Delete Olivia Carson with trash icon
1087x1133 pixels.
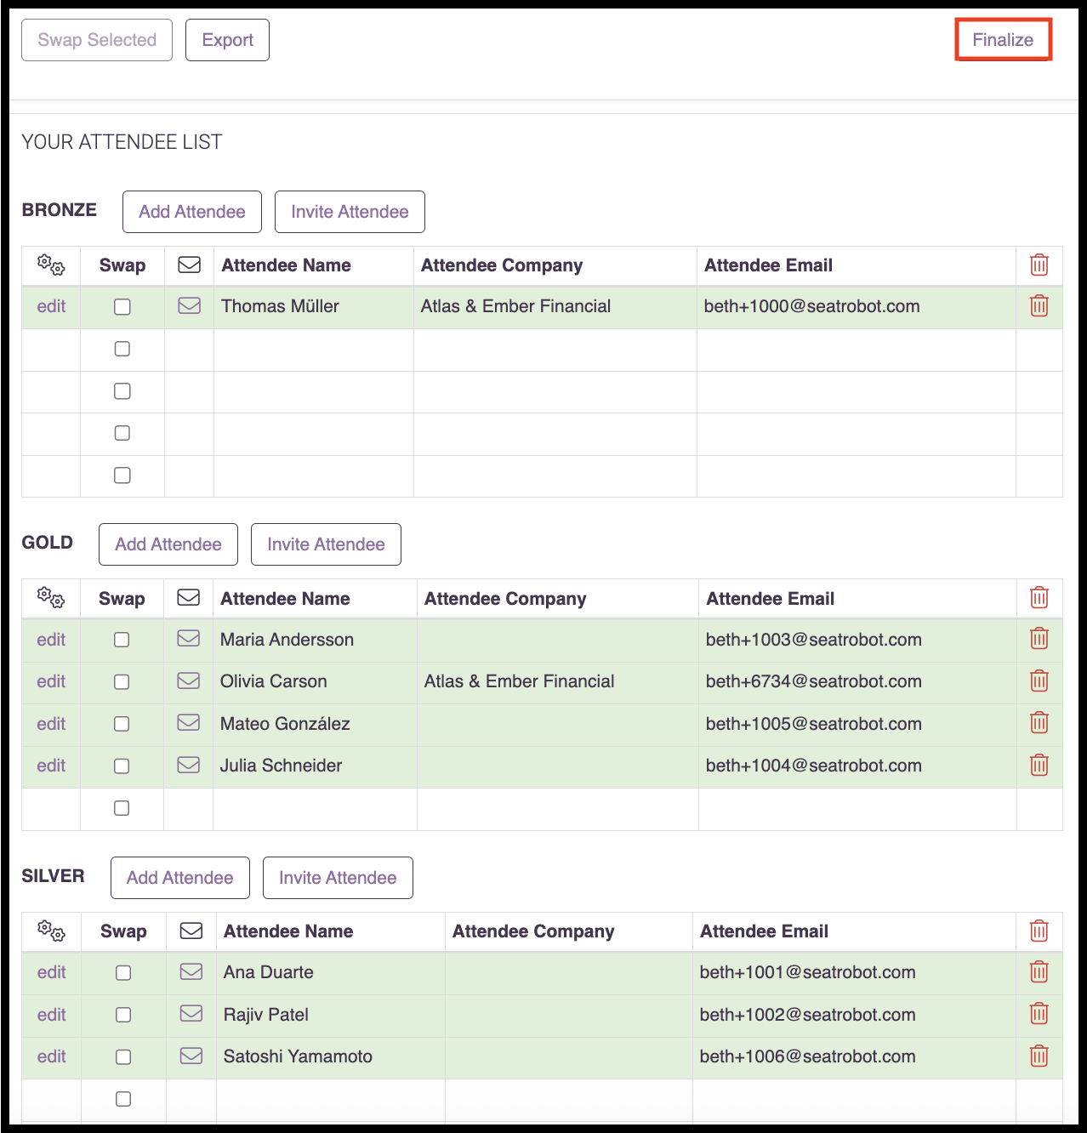1039,680
